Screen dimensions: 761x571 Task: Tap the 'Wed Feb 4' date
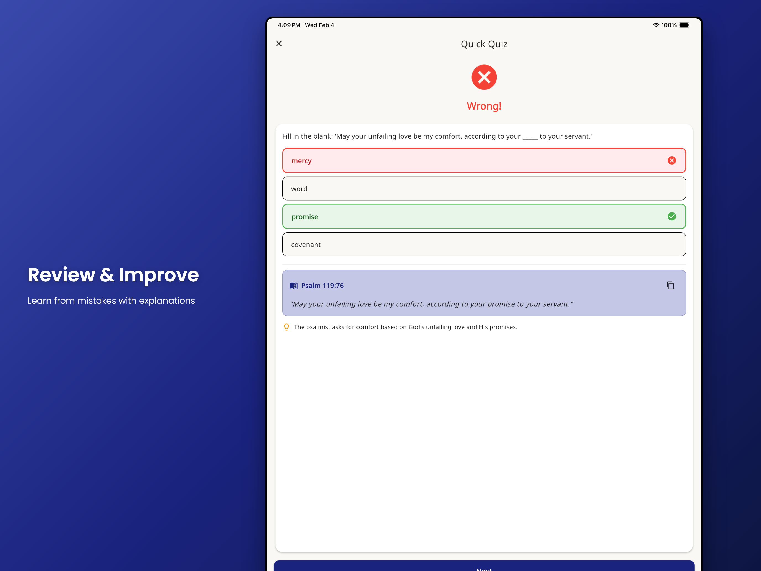point(319,25)
